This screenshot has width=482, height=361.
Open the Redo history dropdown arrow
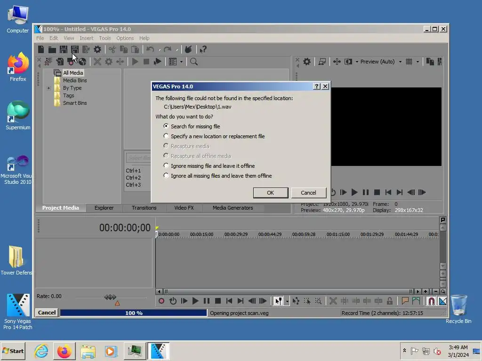click(177, 50)
